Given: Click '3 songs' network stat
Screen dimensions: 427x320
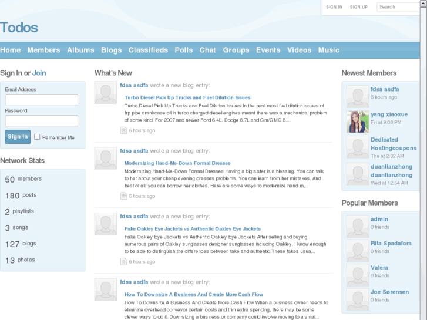Looking at the screenshot, I should coord(16,228).
